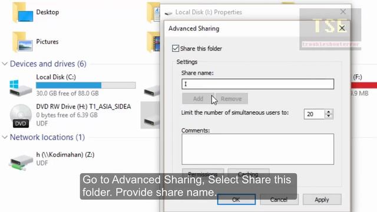
Task: Collapse the Devices and drives group
Action: (x=5, y=64)
